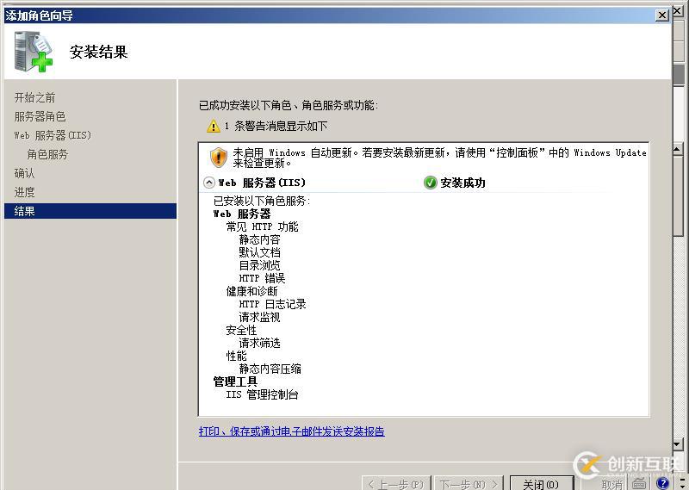This screenshot has width=689, height=490.
Task: Click the yellow warning triangle icon
Action: (x=214, y=127)
